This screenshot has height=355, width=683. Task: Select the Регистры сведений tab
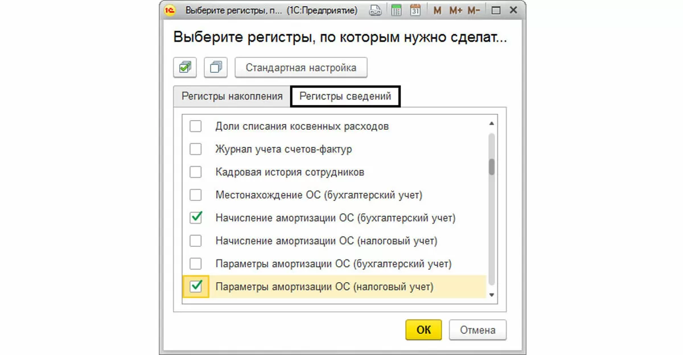tap(345, 97)
